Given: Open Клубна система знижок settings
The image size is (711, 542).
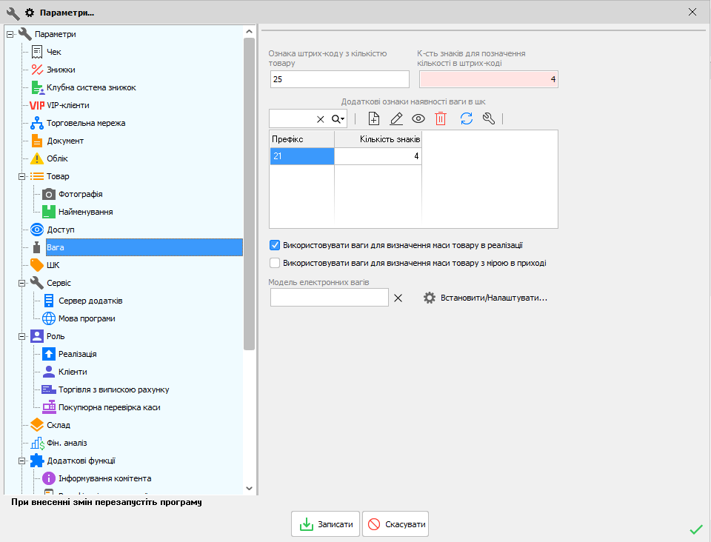Looking at the screenshot, I should (90, 87).
